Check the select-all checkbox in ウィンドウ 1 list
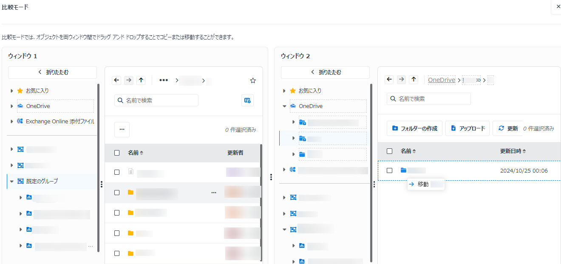Screen dimensions: 561x264 pyautogui.click(x=117, y=153)
